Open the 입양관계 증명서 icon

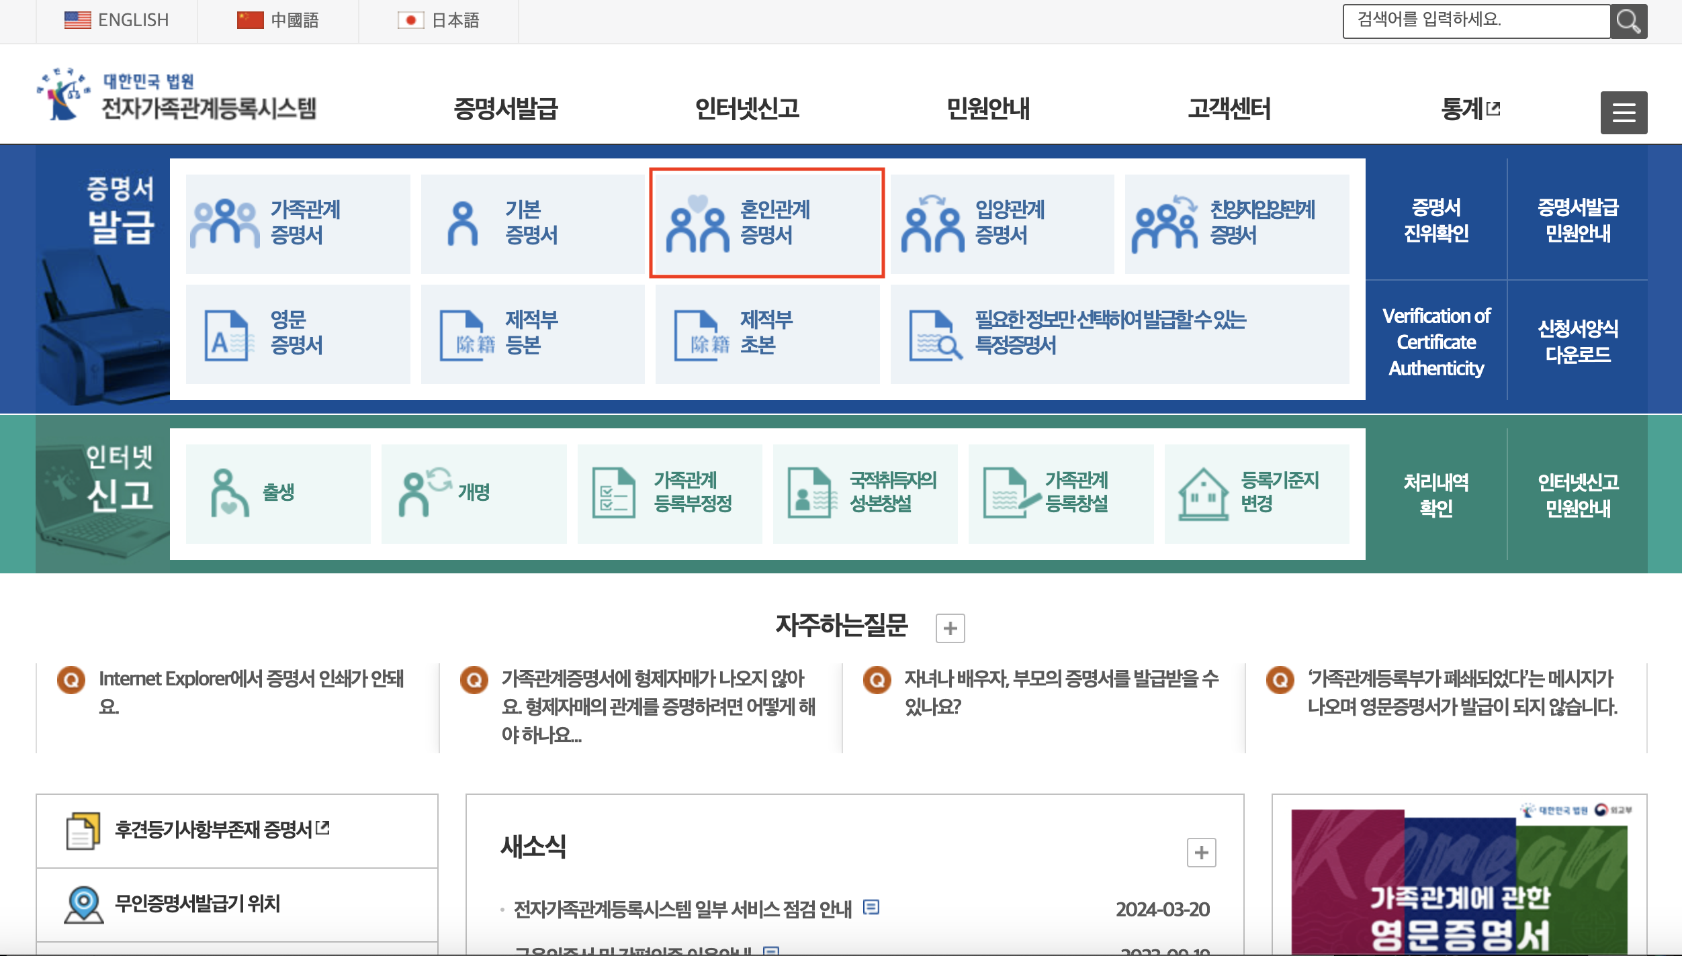[1001, 223]
